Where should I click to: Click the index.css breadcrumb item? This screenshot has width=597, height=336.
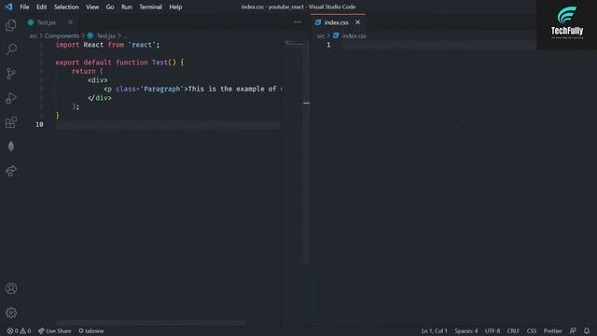tap(354, 35)
